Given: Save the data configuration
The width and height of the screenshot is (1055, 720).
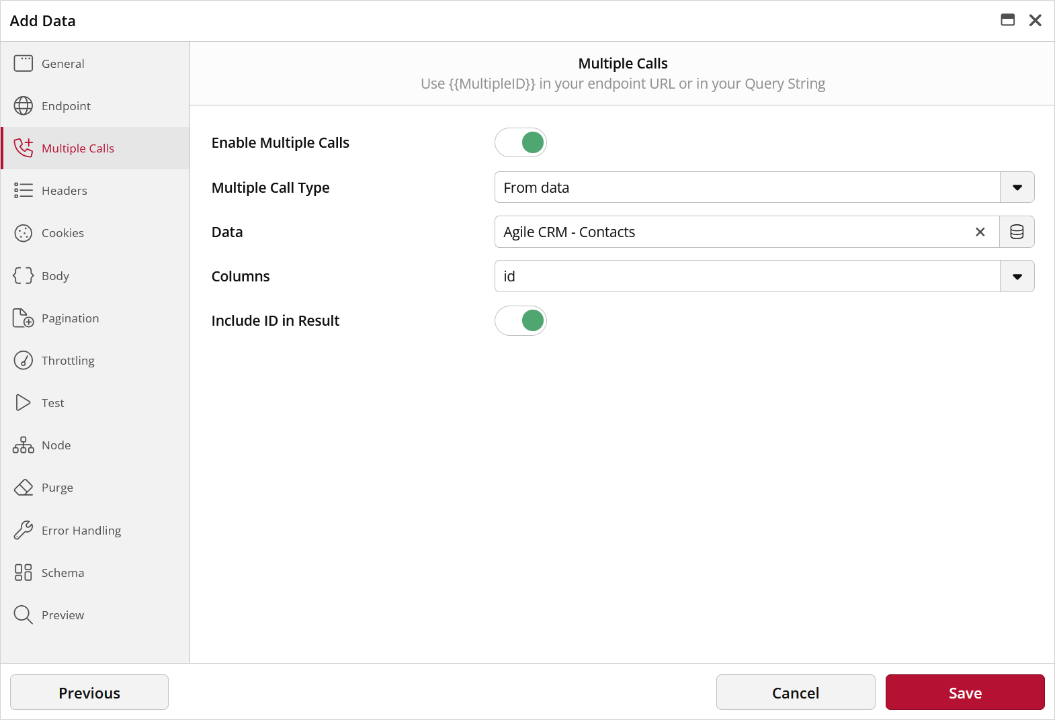Looking at the screenshot, I should click(965, 692).
